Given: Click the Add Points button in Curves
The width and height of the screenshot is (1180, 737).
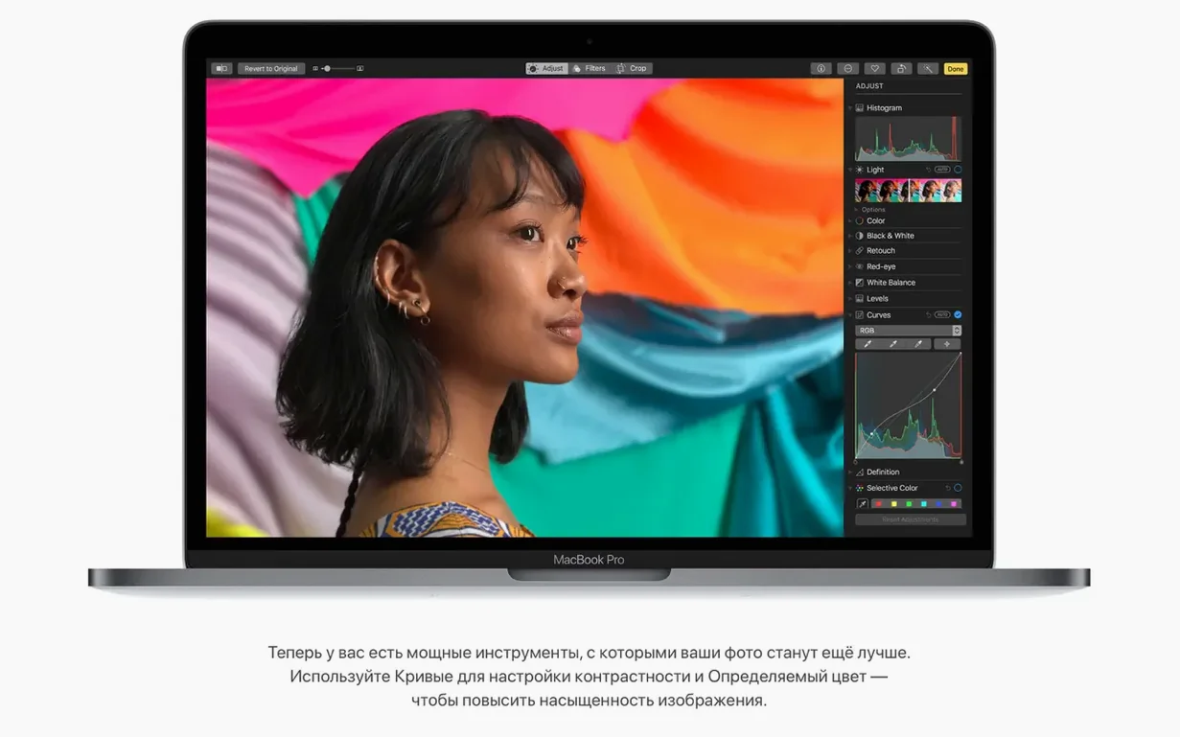Looking at the screenshot, I should click(947, 344).
